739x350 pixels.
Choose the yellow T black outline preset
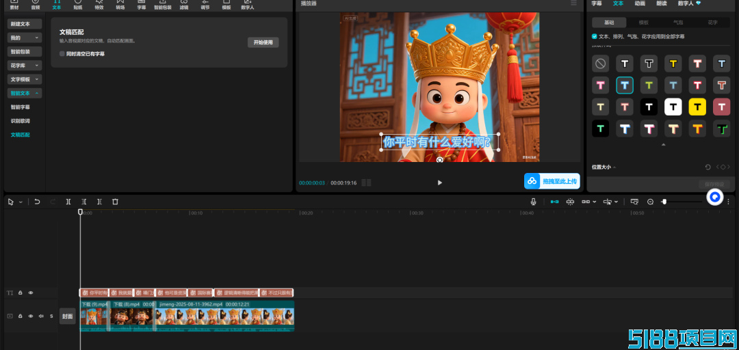click(x=673, y=63)
